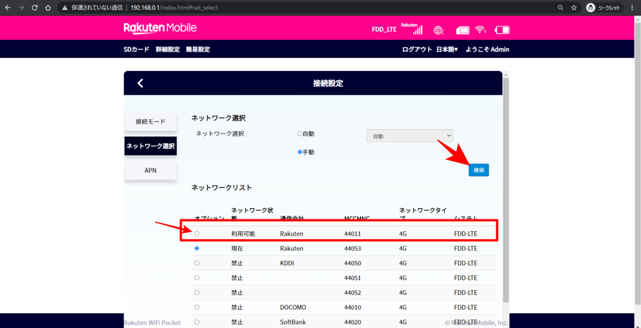
Task: Click the 44051 MCCMNC cell
Action: click(353, 278)
